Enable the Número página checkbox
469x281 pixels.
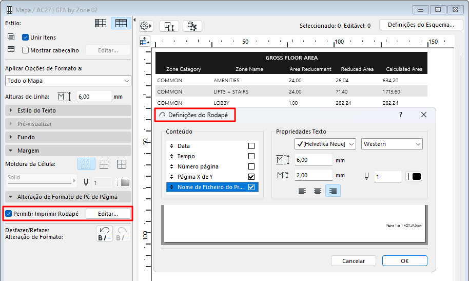251,166
